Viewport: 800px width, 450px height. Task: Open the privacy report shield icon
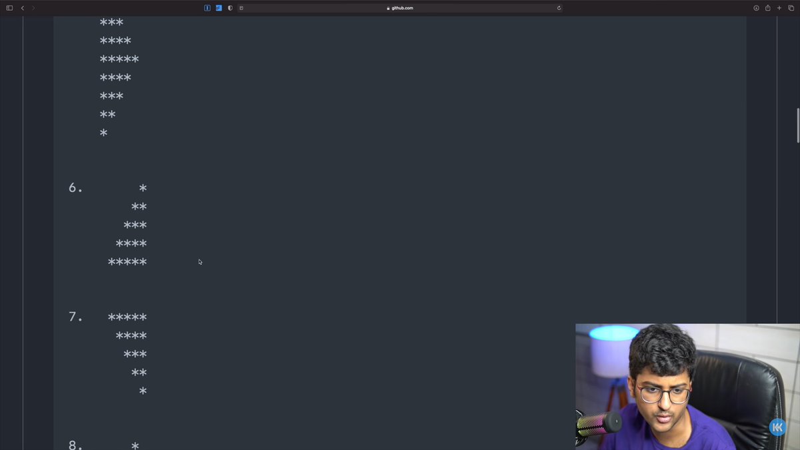pyautogui.click(x=230, y=8)
